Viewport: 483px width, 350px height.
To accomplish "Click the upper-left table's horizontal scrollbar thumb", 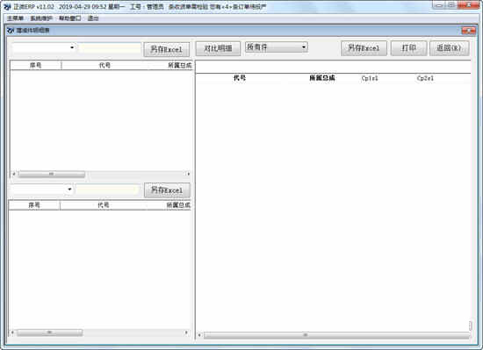I will [52, 174].
